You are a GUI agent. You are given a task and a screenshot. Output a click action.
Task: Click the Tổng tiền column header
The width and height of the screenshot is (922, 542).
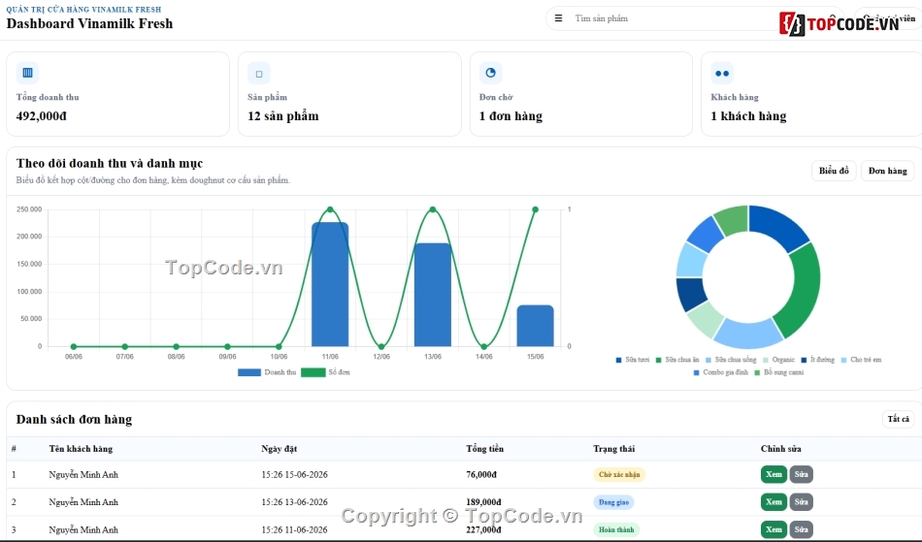click(x=484, y=449)
